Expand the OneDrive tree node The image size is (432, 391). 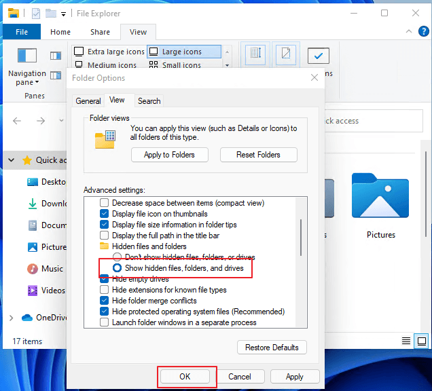coord(12,318)
